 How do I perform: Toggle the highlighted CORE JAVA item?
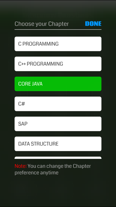(58, 84)
